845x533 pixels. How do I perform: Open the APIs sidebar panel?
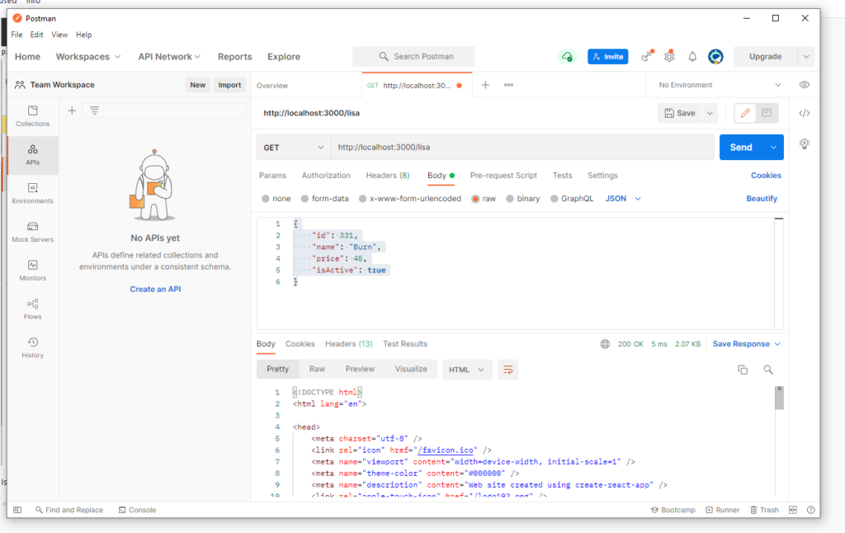32,154
